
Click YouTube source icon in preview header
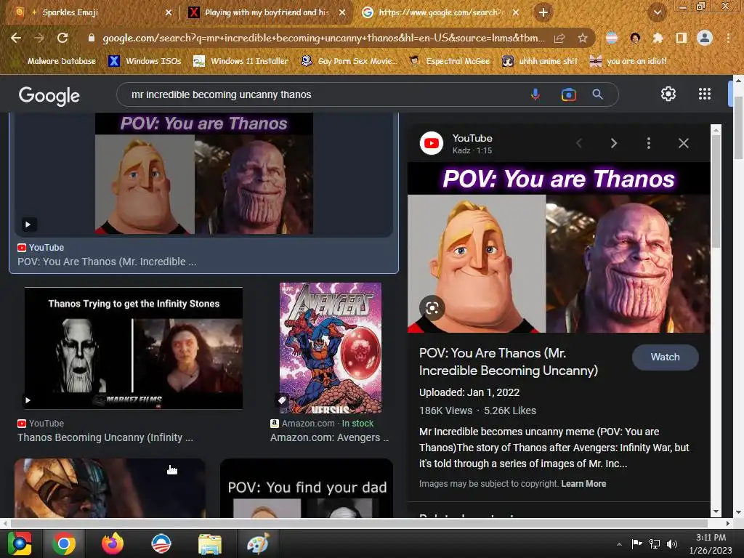[432, 143]
